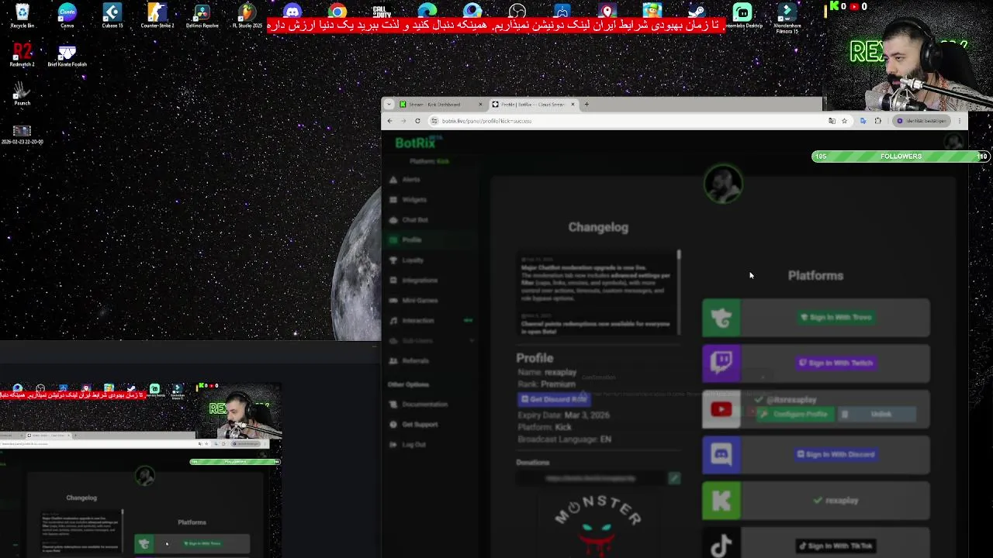
Task: Edit the donations link with pencil icon
Action: (674, 479)
